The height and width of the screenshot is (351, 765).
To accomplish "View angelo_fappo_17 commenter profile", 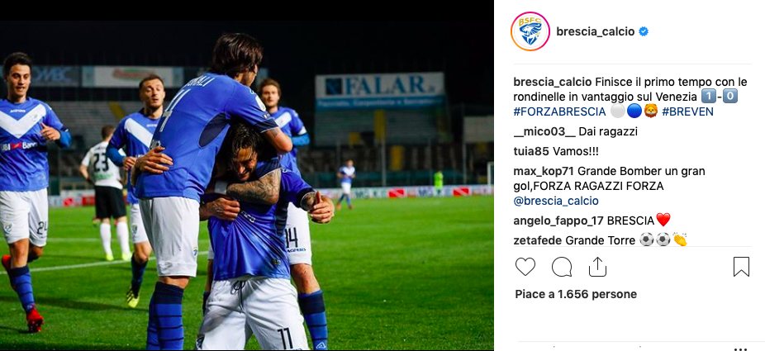I will point(558,221).
